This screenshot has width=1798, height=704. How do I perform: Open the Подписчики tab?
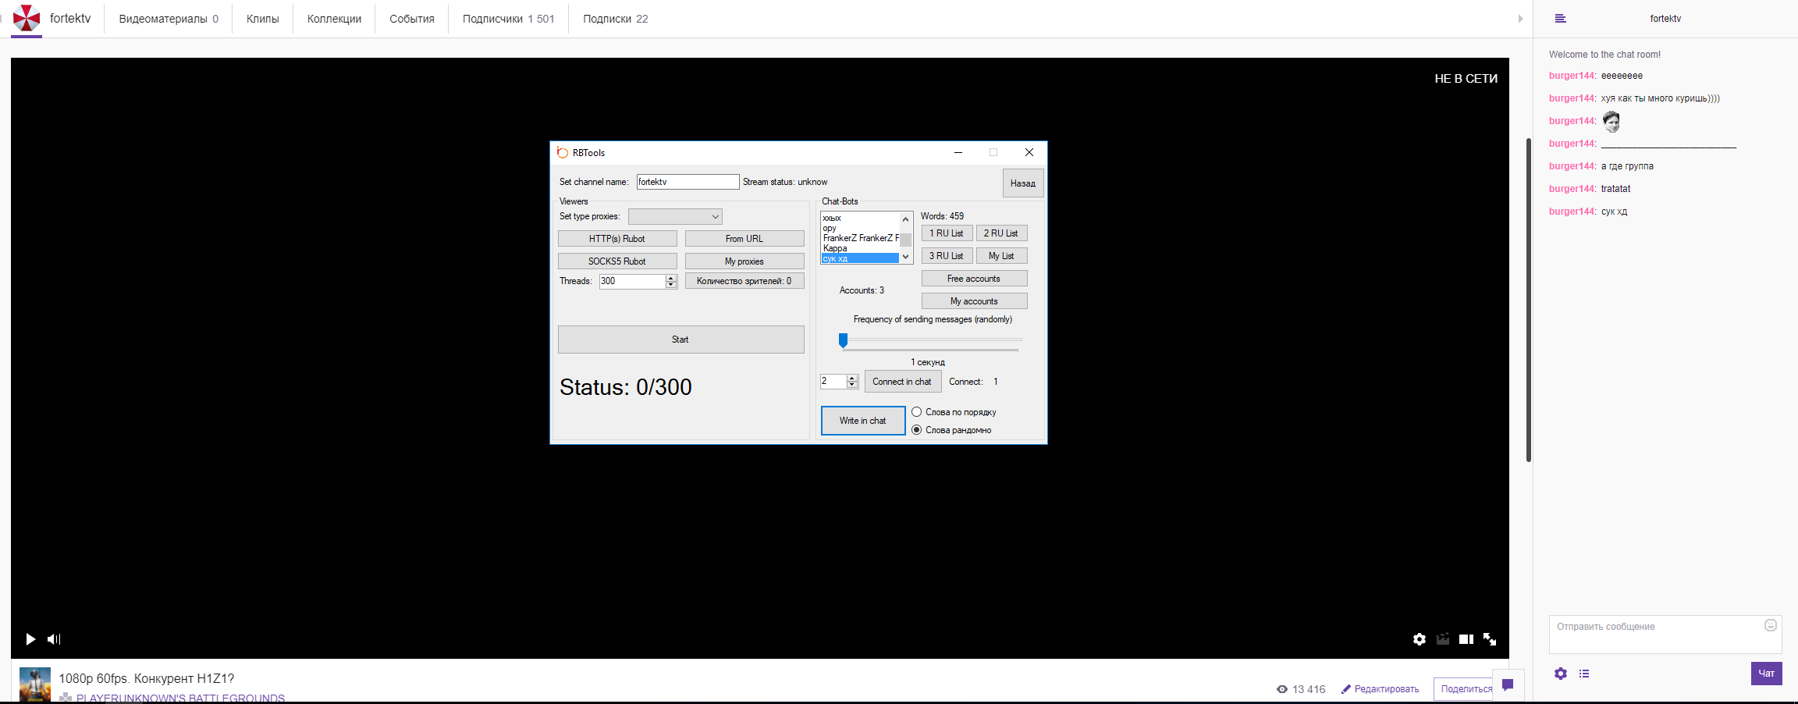pos(507,19)
